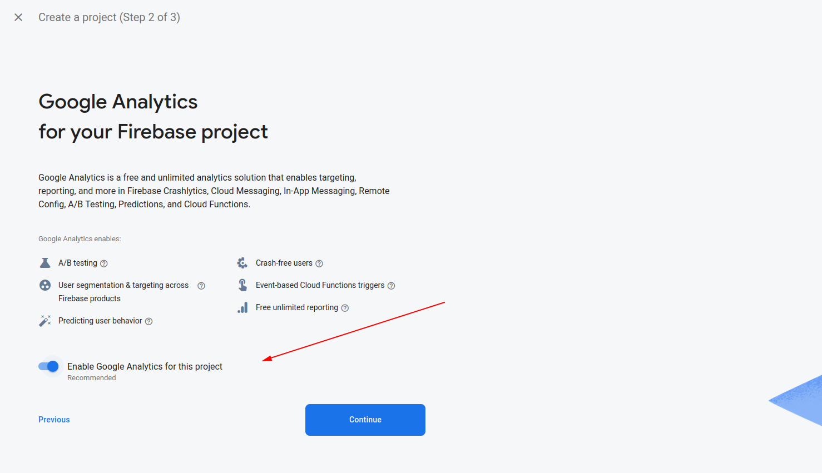Close the project creation wizard
The image size is (822, 473).
18,17
